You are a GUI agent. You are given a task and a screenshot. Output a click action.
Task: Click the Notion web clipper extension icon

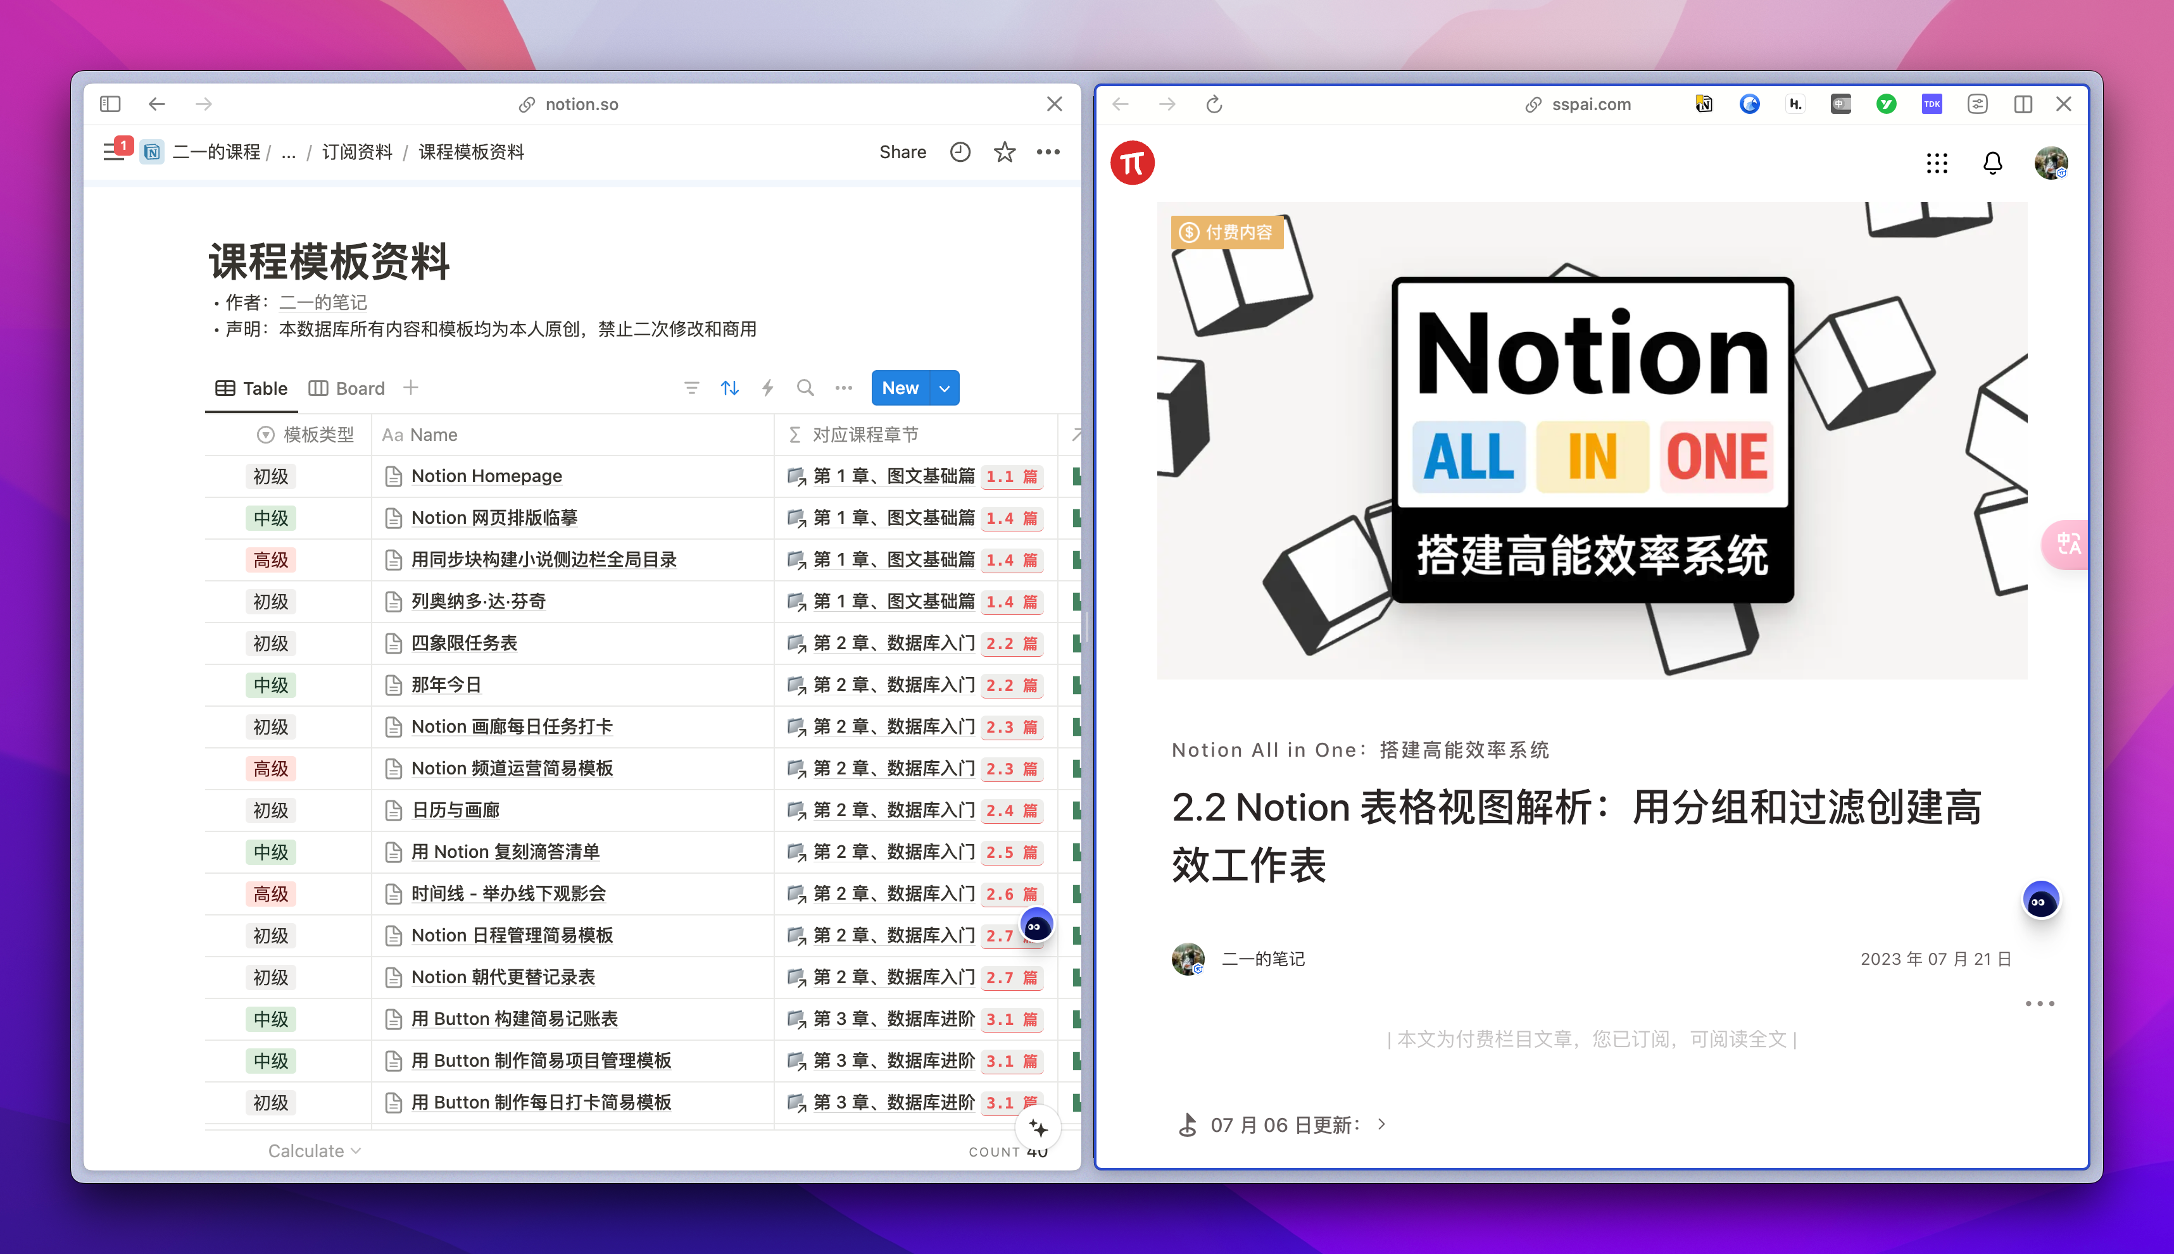pyautogui.click(x=1704, y=104)
